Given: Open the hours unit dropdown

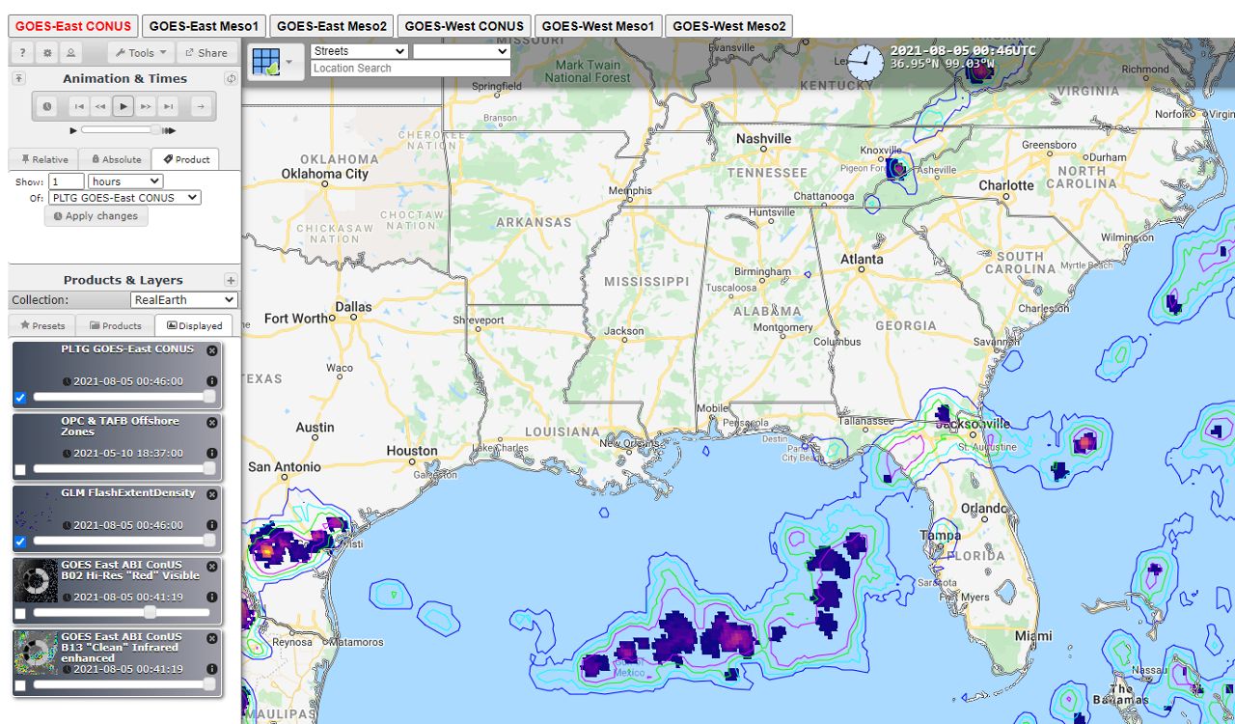Looking at the screenshot, I should (125, 181).
